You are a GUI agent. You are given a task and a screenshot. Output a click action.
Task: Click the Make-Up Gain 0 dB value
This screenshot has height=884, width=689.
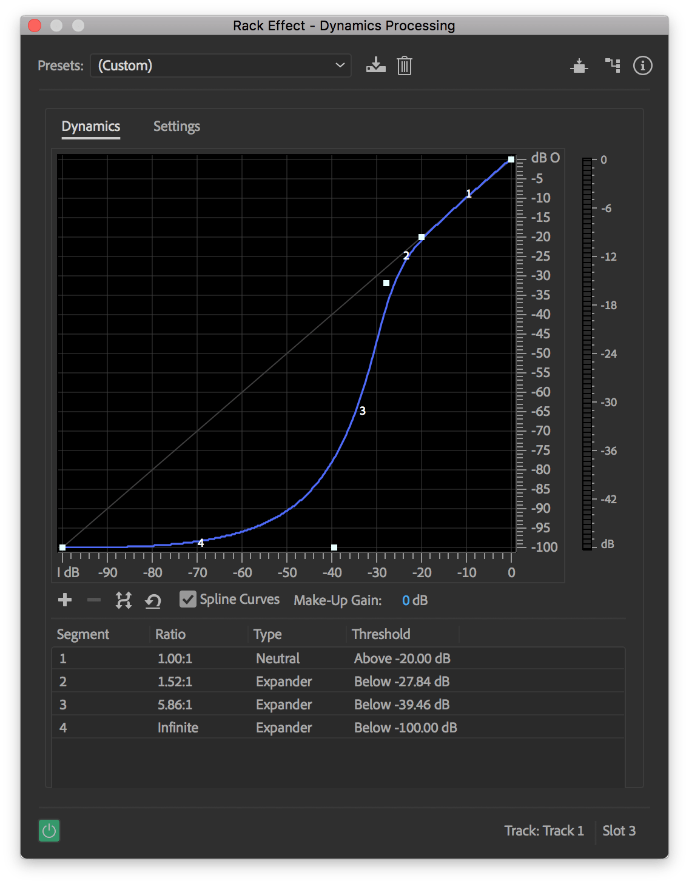(414, 600)
